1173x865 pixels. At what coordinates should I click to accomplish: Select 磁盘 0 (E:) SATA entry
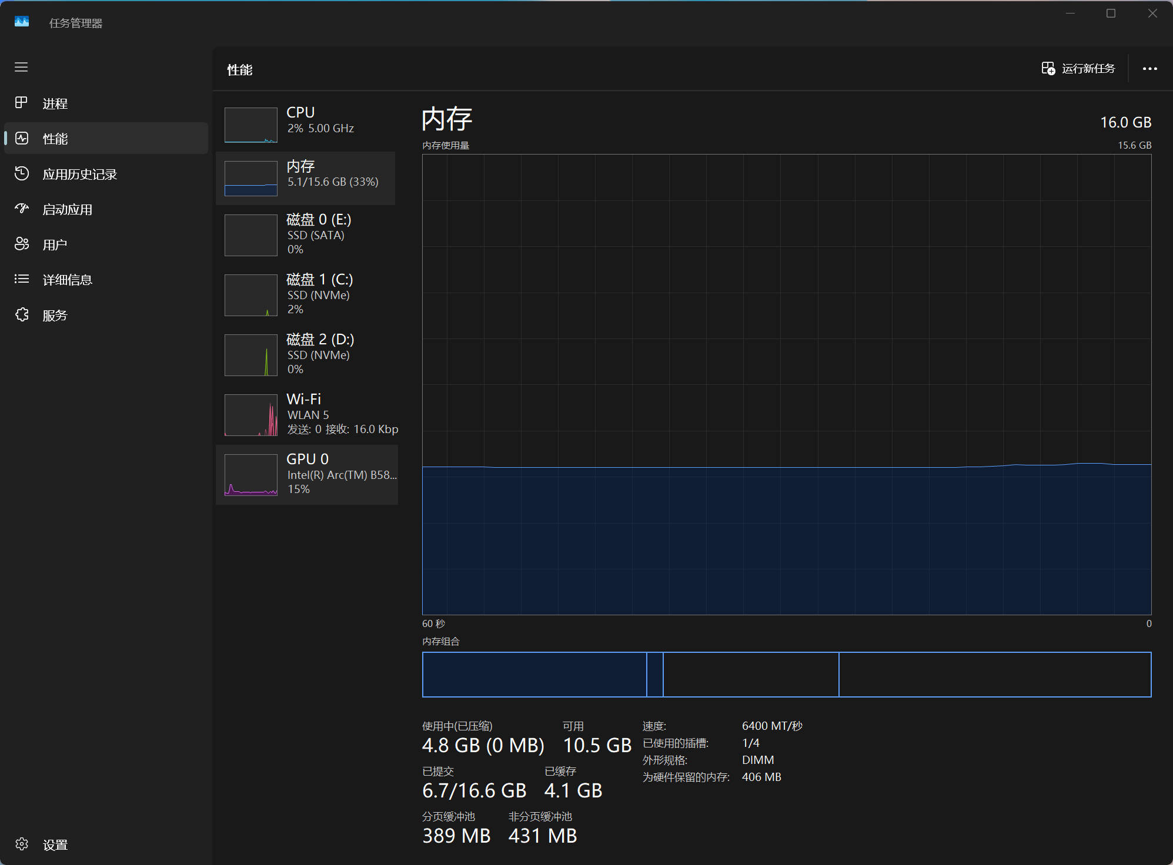point(306,234)
